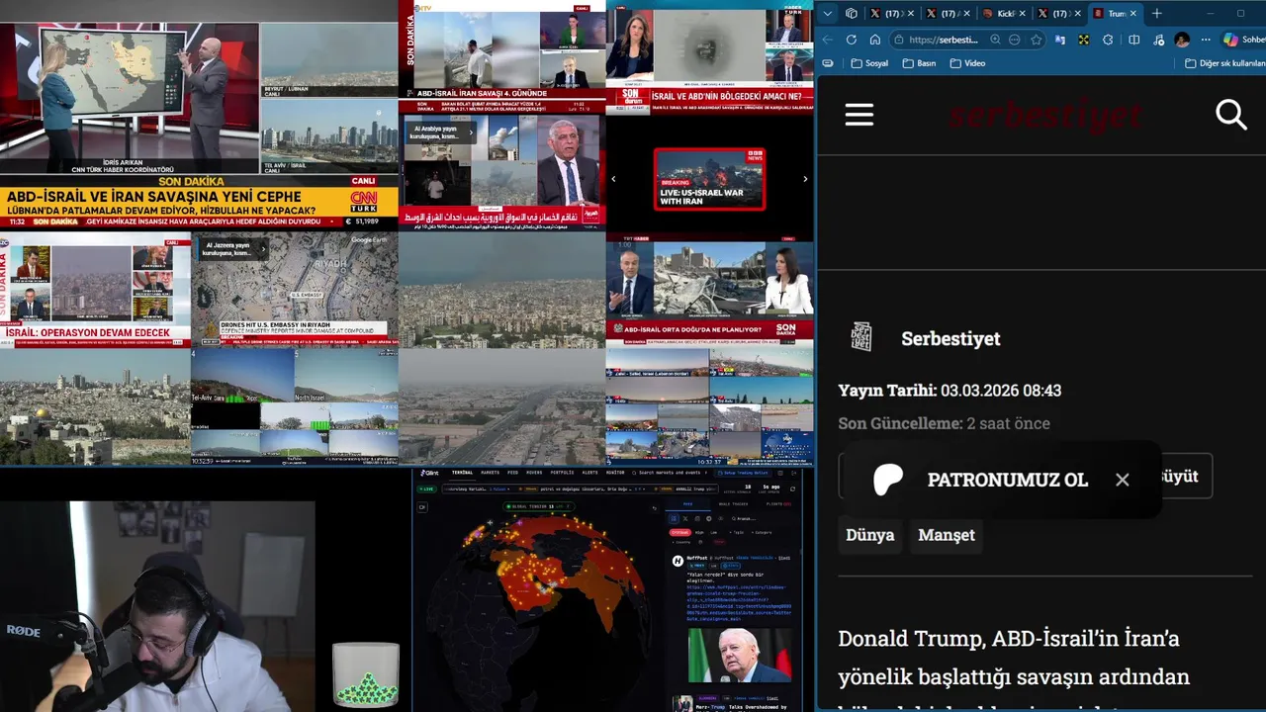Reload the browser page
1266x712 pixels.
852,40
